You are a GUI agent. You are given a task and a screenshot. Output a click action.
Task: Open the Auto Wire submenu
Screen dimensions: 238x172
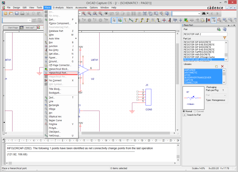[62, 38]
